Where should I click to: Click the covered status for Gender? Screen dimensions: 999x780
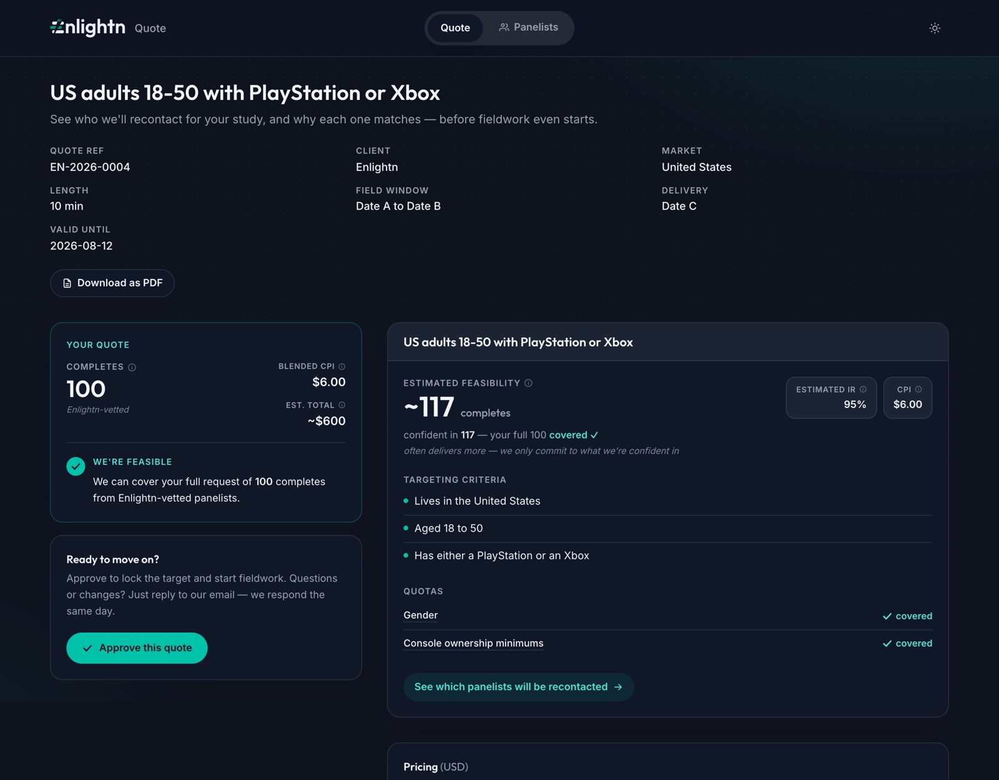(907, 616)
